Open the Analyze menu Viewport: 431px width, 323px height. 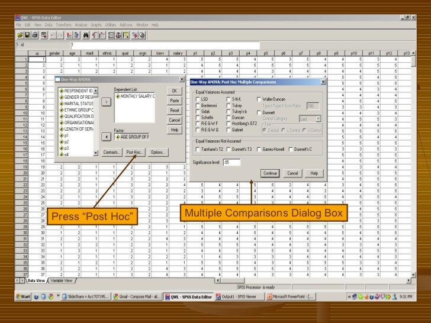[81, 25]
